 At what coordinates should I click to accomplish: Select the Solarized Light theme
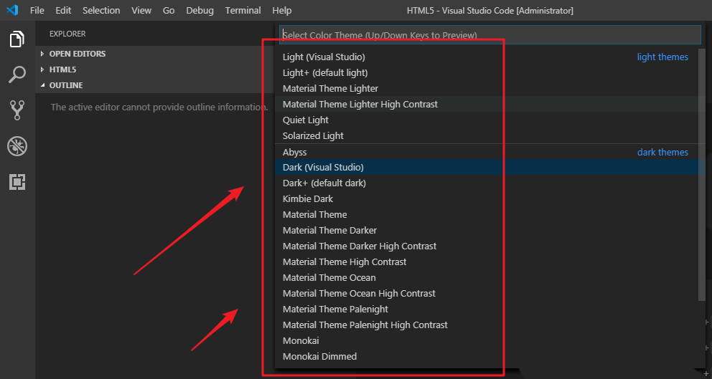[313, 135]
